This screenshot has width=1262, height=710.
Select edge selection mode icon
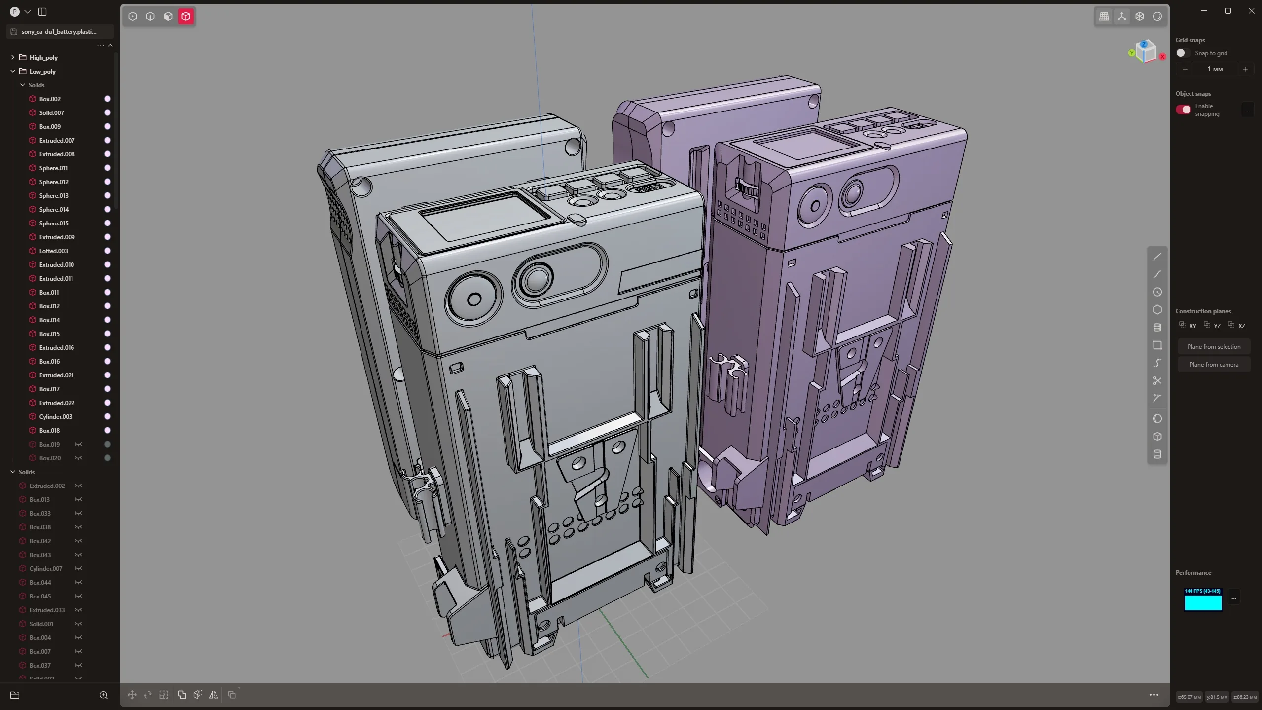(150, 16)
